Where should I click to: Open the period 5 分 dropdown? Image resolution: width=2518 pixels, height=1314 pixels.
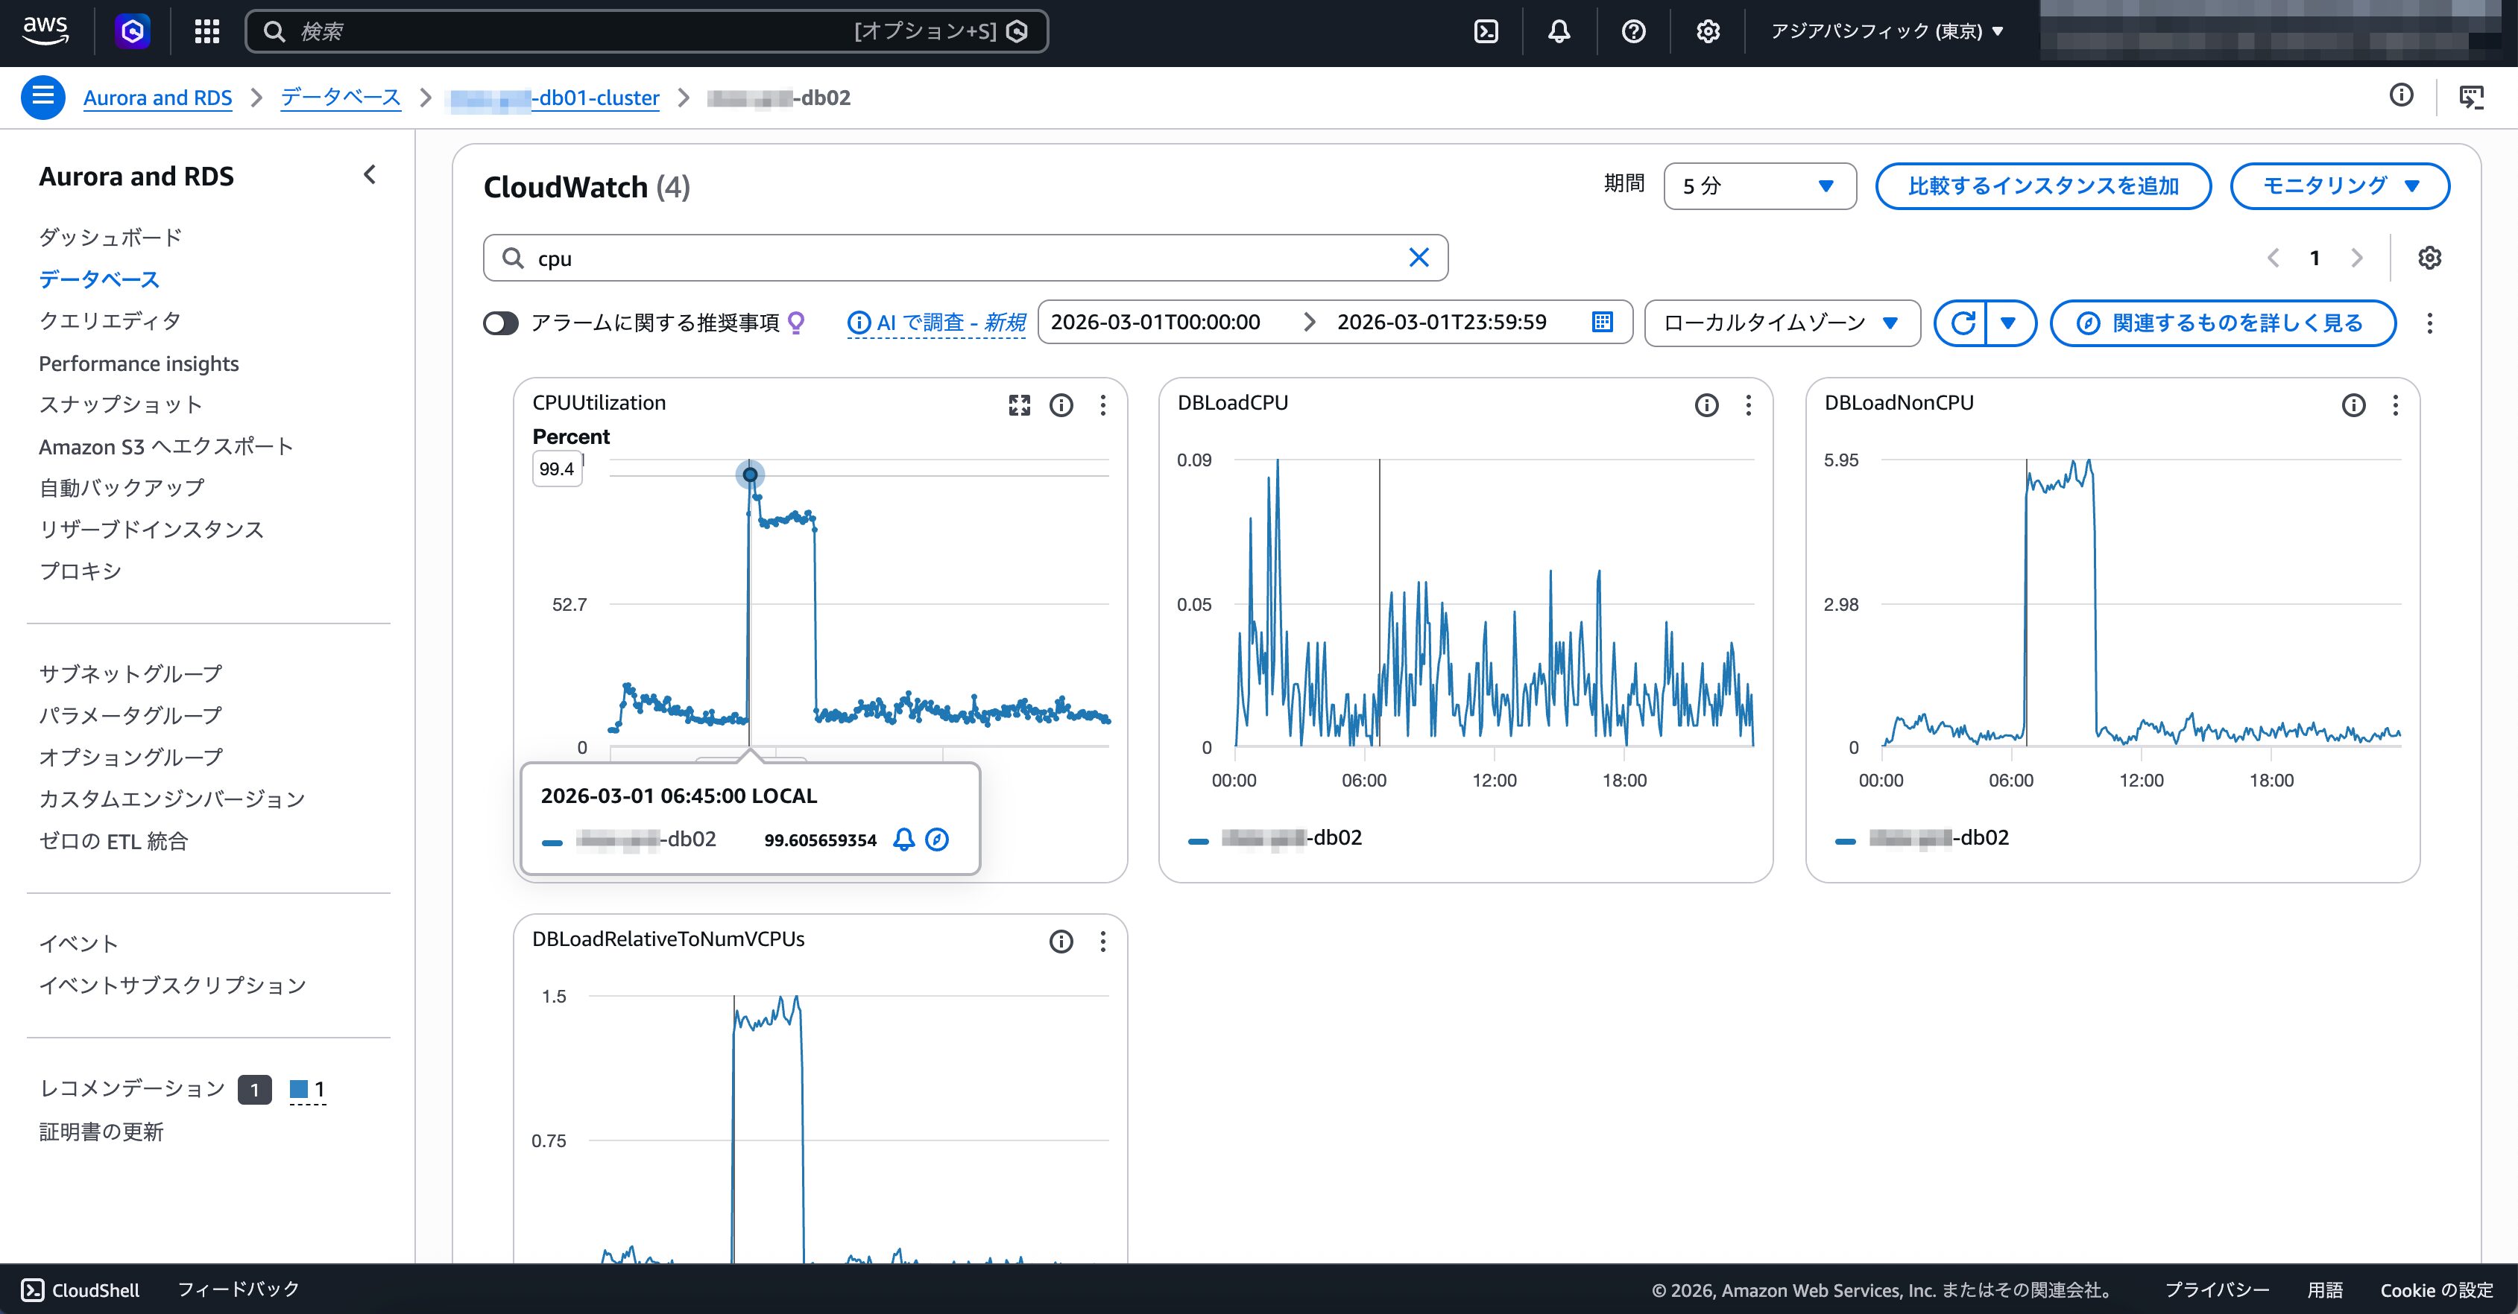[x=1759, y=185]
